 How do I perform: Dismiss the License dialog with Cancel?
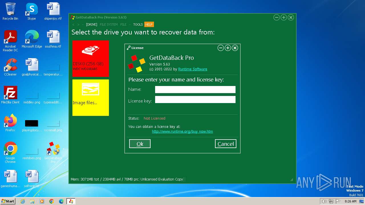(x=226, y=144)
